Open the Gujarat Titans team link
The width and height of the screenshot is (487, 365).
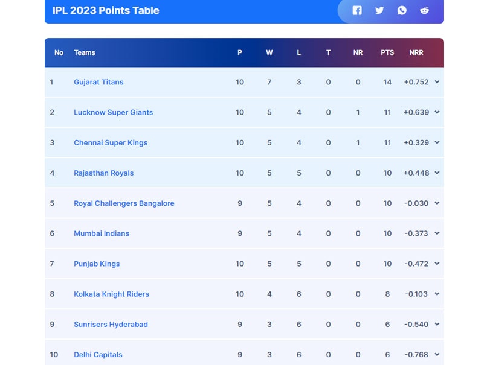tap(98, 82)
